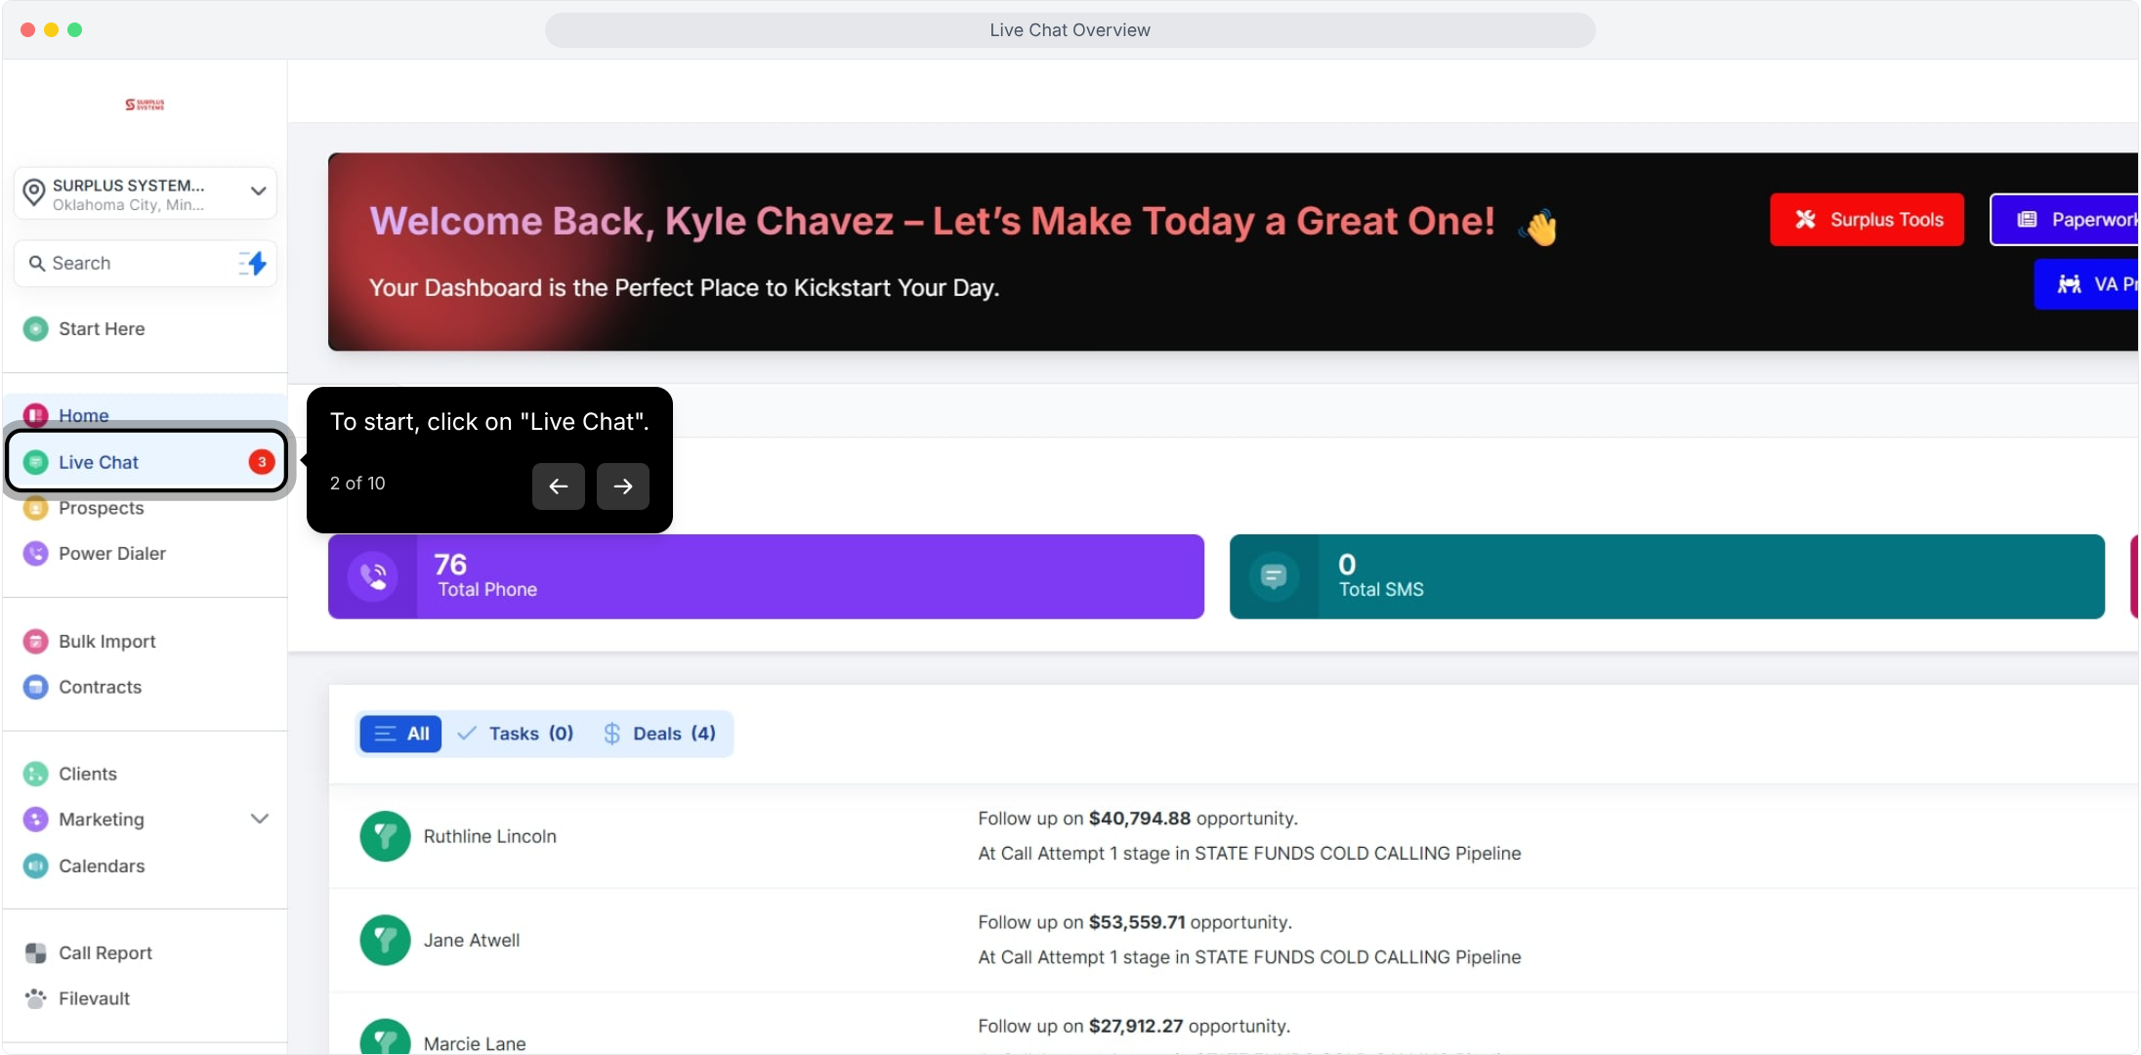Open Bulk Import from sidebar icon
The height and width of the screenshot is (1055, 2141).
[35, 641]
